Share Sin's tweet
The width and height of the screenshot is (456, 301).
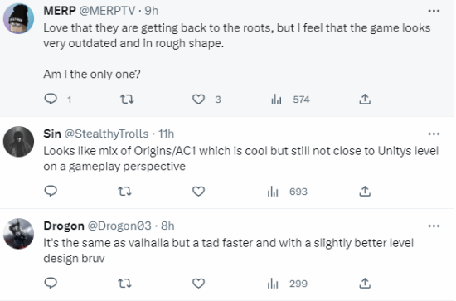tap(365, 191)
